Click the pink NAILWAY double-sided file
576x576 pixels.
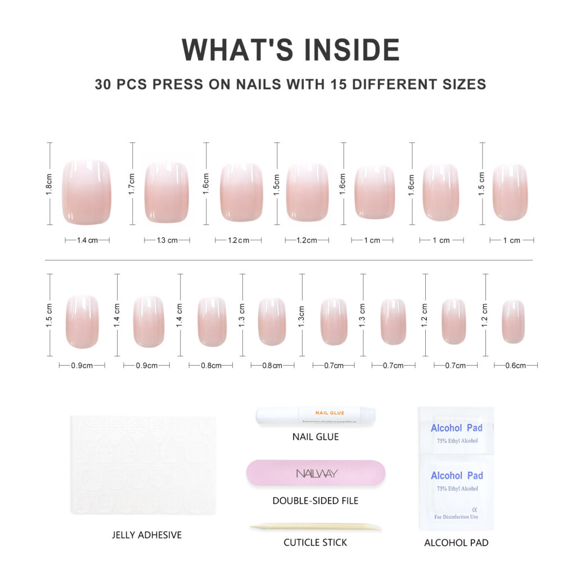(316, 473)
